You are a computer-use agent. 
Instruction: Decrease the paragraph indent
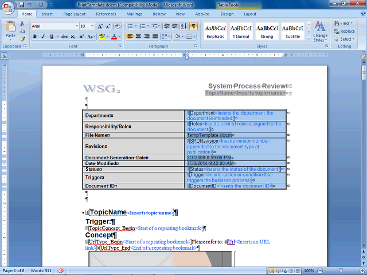[167, 26]
